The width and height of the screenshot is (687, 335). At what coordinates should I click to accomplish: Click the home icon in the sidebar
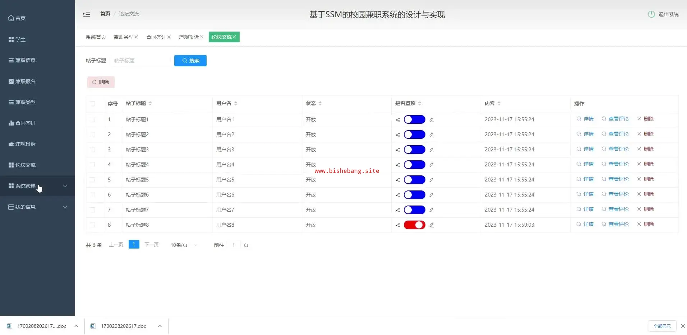click(11, 18)
